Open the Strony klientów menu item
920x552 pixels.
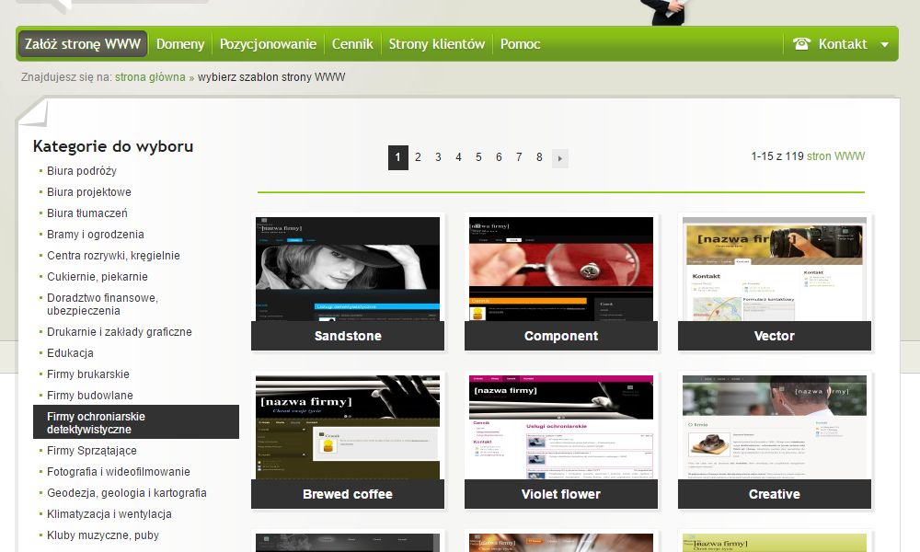pyautogui.click(x=436, y=44)
